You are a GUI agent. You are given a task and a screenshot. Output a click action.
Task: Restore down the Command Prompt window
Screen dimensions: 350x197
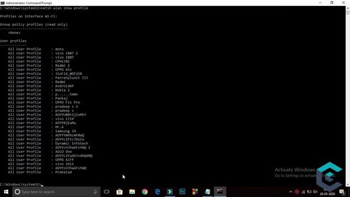pyautogui.click(x=332, y=3)
